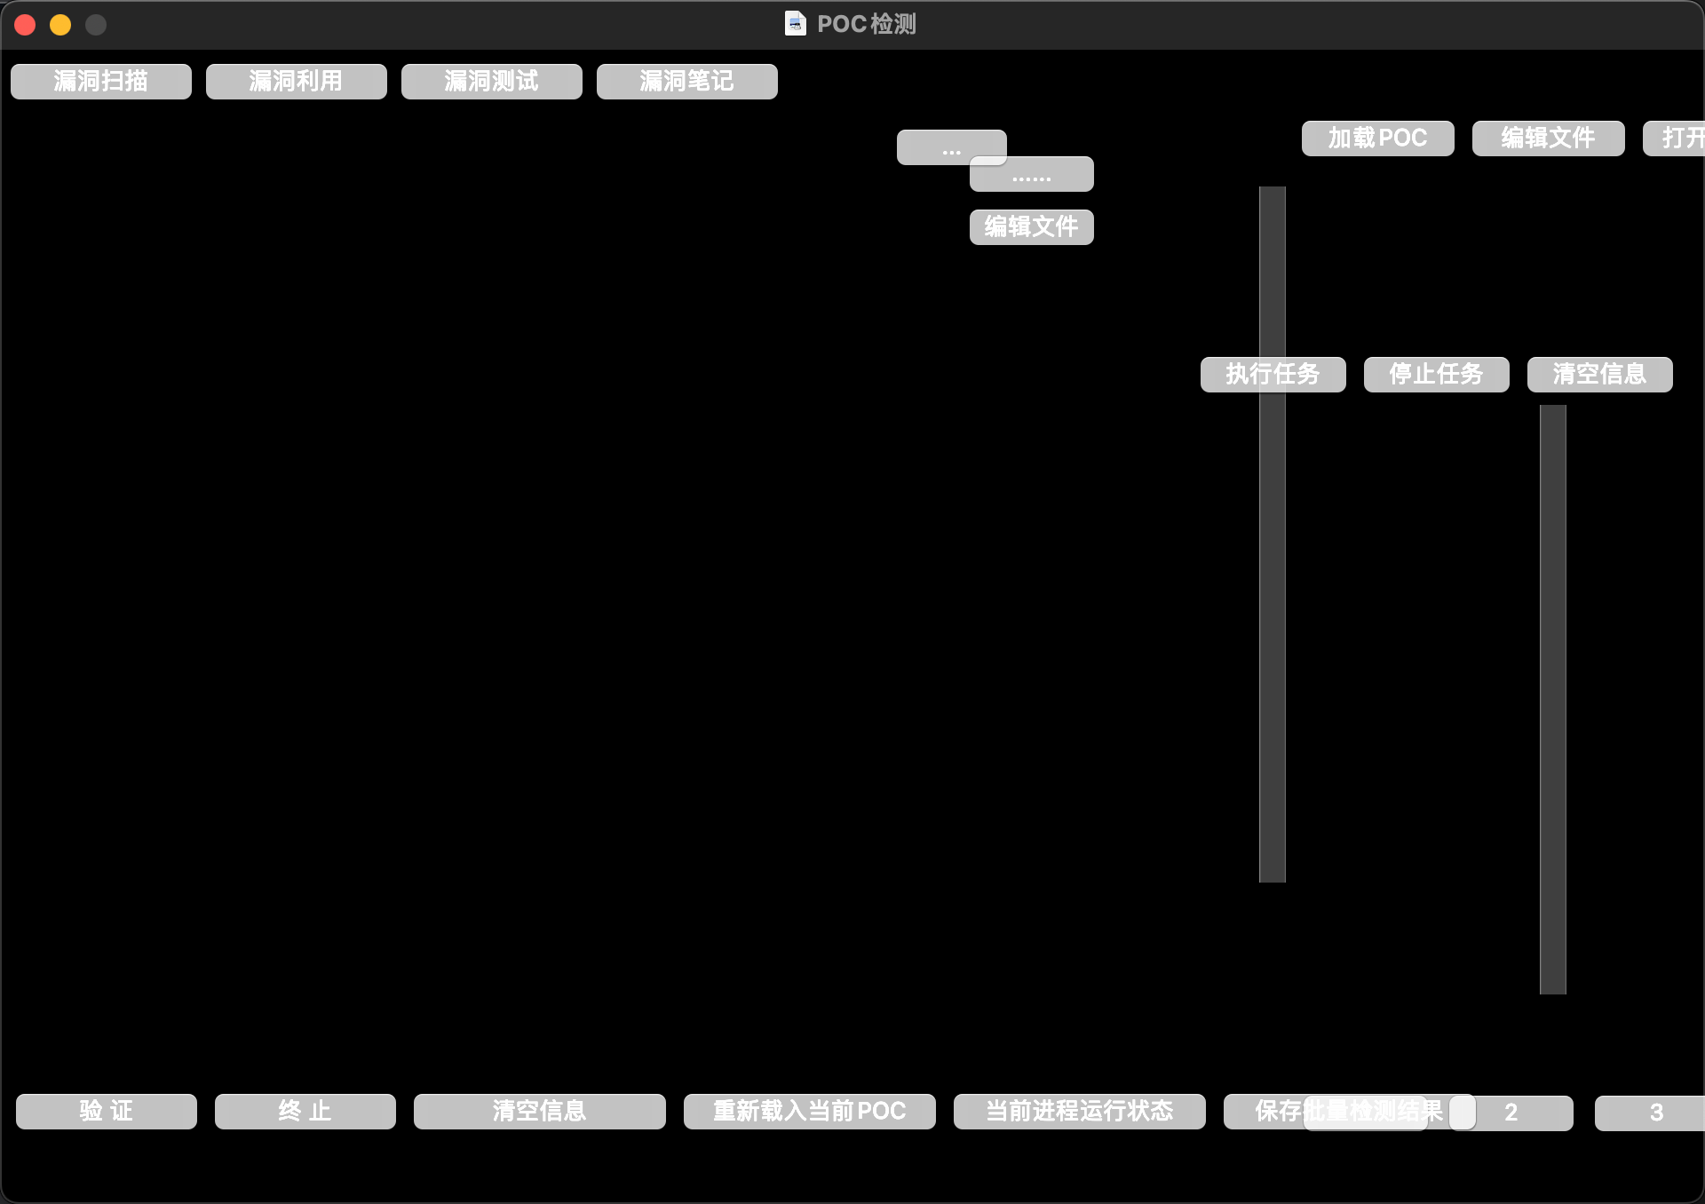Screen dimensions: 1705x1204
Task: Click 编辑文件 below the six-dot button
Action: pos(1031,227)
